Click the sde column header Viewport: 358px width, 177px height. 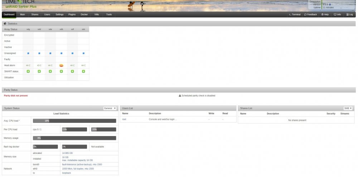pyautogui.click(x=50, y=29)
